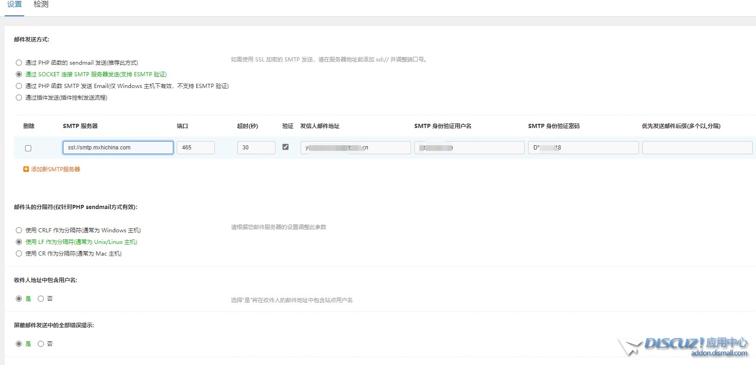The height and width of the screenshot is (365, 756).
Task: Open the 添加新SMTP服务器 link
Action: [x=55, y=169]
